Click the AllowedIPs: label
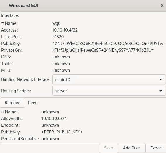 (12, 119)
